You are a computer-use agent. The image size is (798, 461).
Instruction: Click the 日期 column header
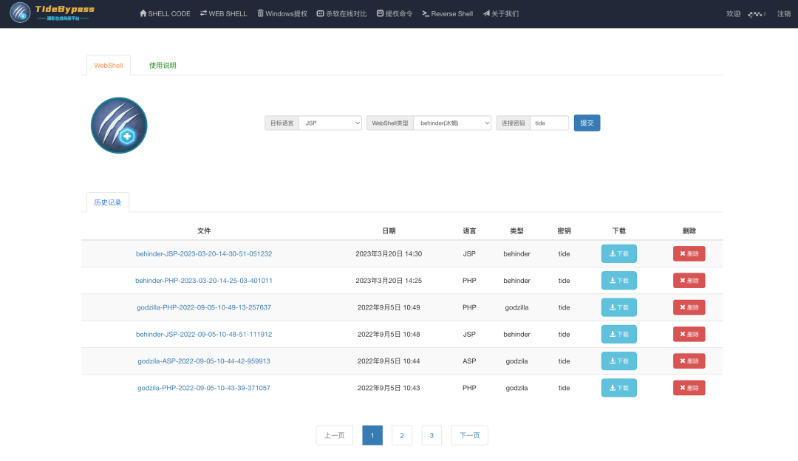[389, 231]
